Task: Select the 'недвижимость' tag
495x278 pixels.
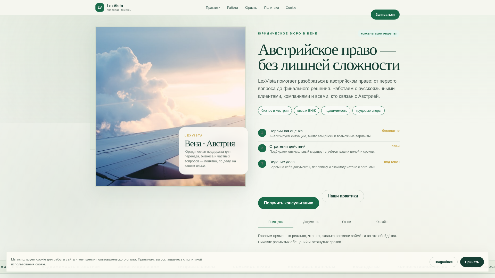Action: [336, 111]
